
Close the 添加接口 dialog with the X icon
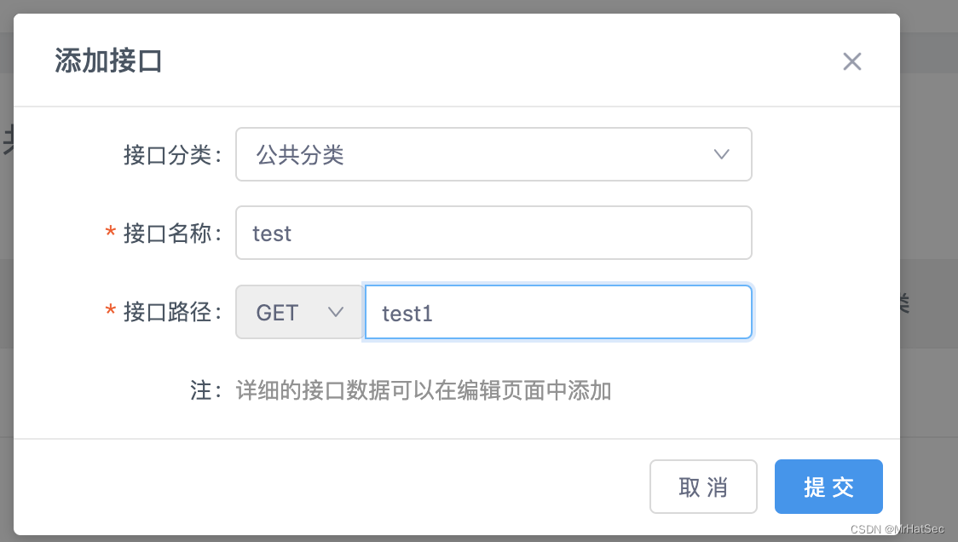click(851, 61)
